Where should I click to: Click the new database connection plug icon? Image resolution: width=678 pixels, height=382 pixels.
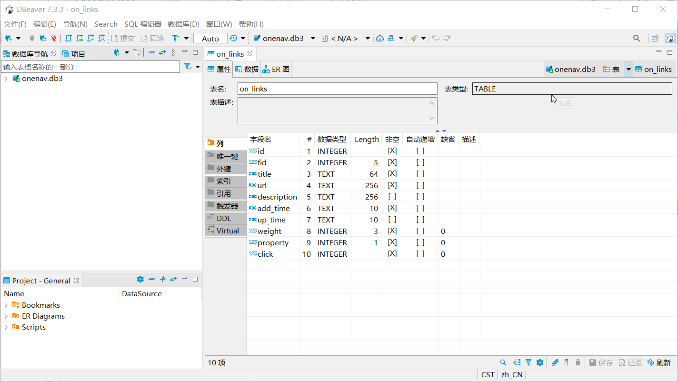point(9,38)
